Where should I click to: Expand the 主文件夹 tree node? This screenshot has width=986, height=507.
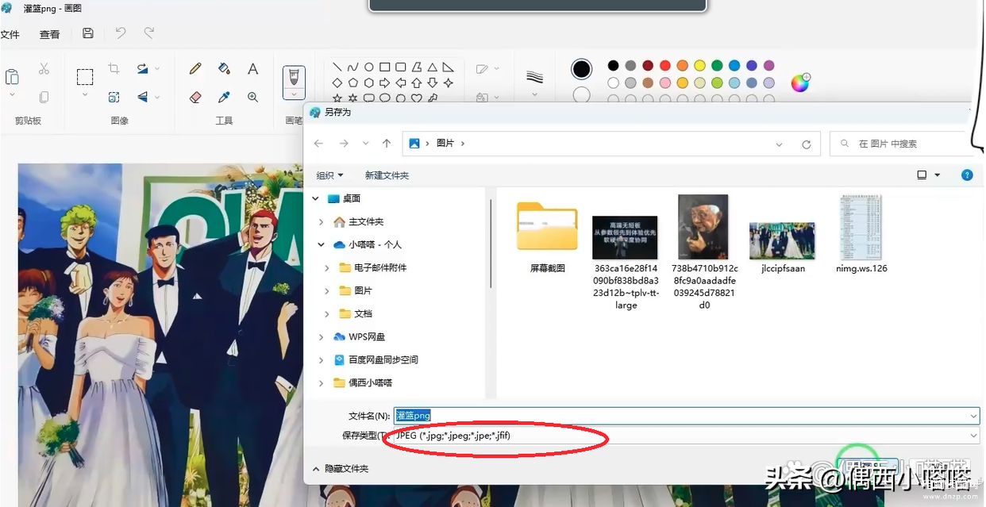tap(321, 222)
